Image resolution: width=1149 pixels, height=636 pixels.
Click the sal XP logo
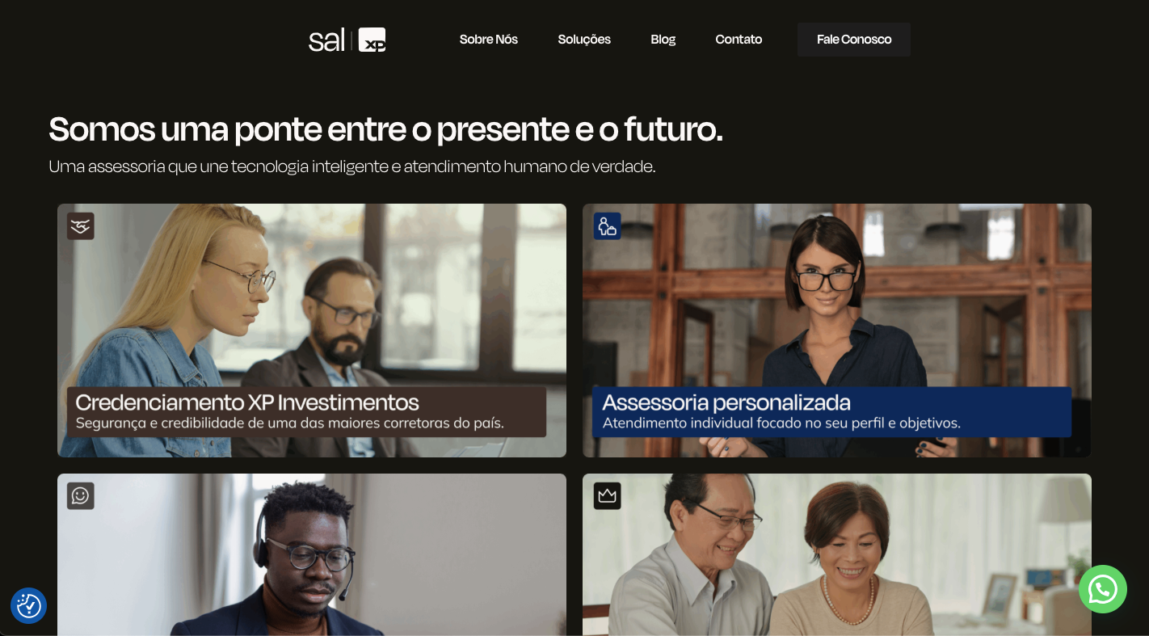click(347, 40)
